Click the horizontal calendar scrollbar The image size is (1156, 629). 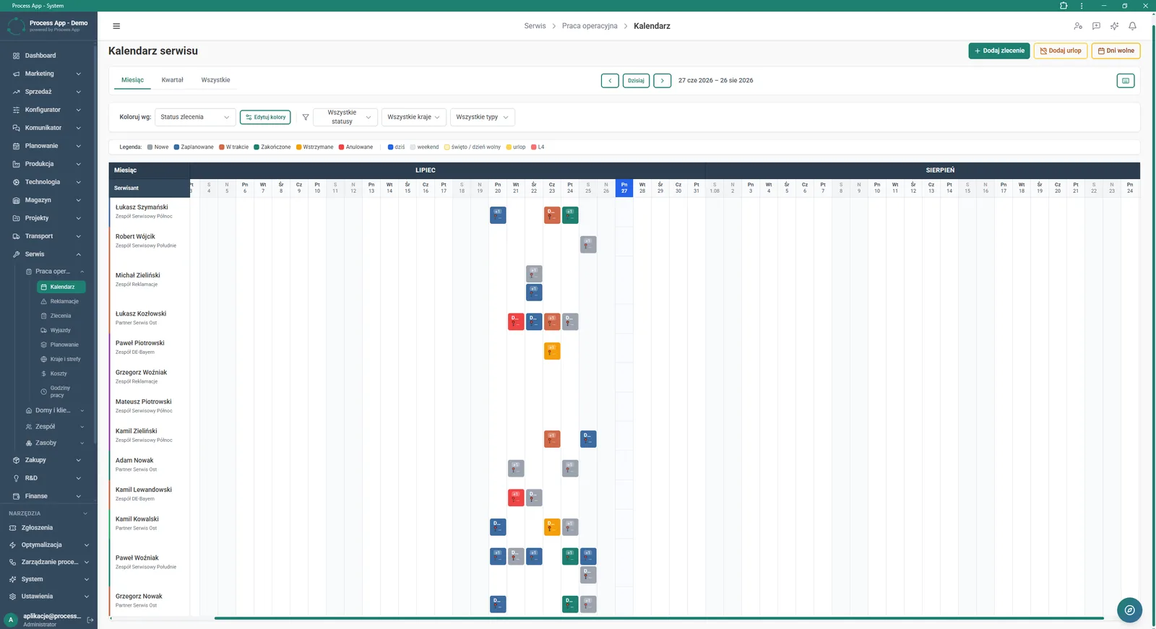659,618
